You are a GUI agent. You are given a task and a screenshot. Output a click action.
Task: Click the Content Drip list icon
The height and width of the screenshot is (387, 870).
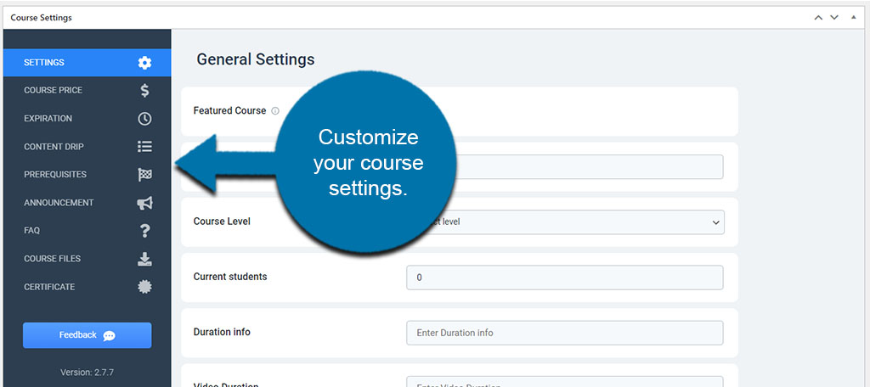tap(144, 146)
